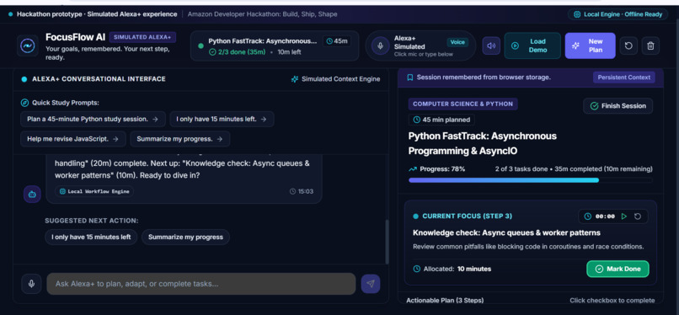Screen dimensions: 679x315
Task: Click the Knowledge check: Async queues task title
Action: (x=506, y=232)
